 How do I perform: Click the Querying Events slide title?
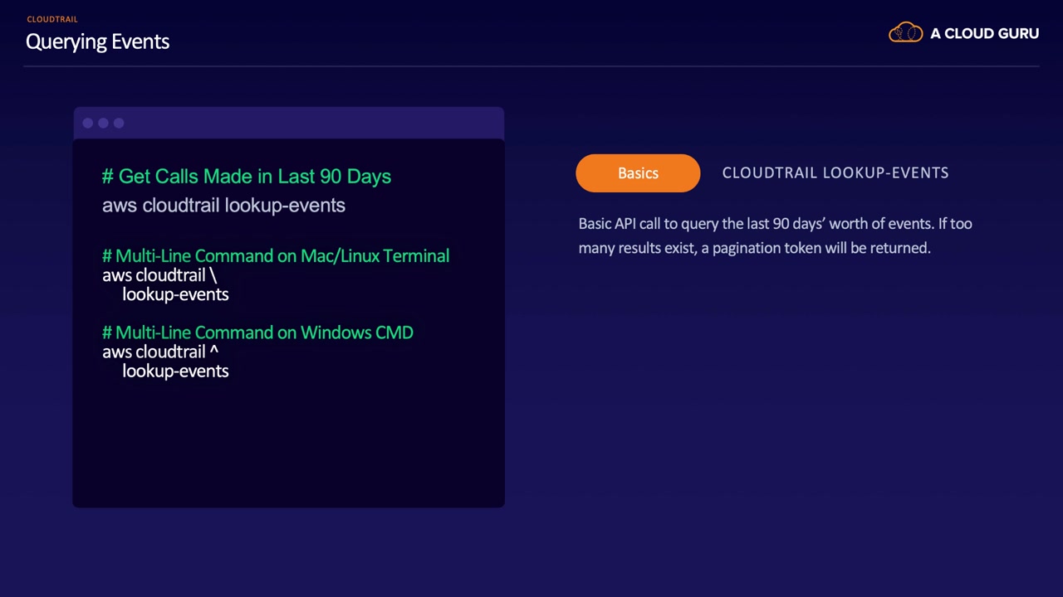97,41
